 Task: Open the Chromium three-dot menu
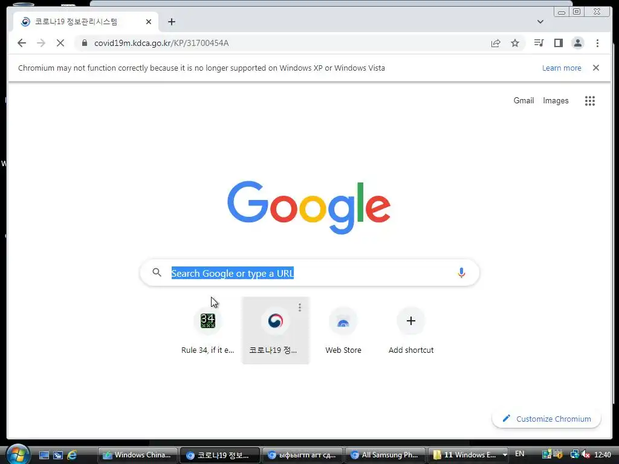(x=597, y=43)
